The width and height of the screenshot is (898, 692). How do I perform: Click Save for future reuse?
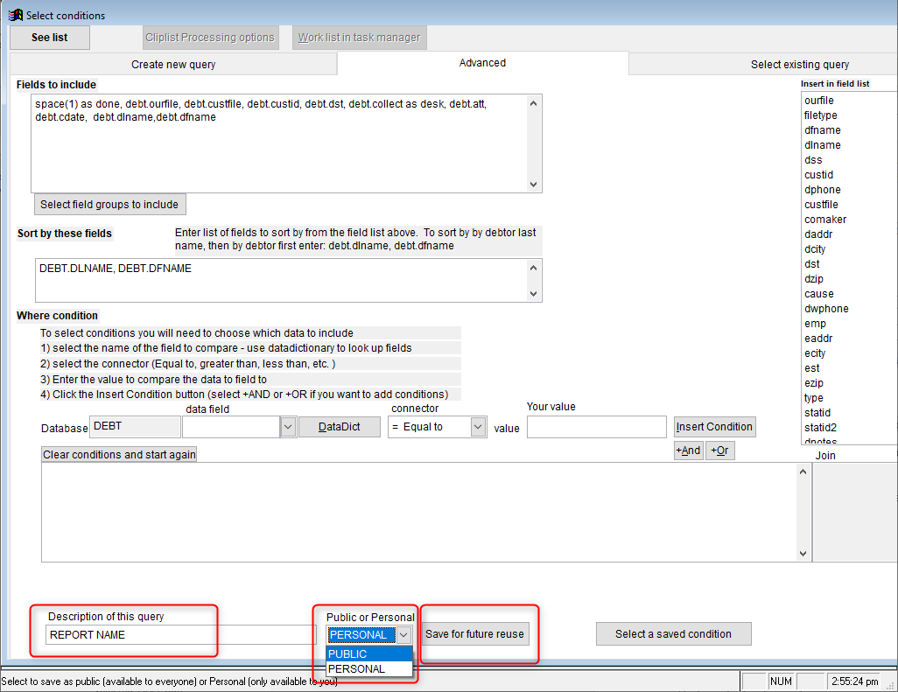(474, 634)
